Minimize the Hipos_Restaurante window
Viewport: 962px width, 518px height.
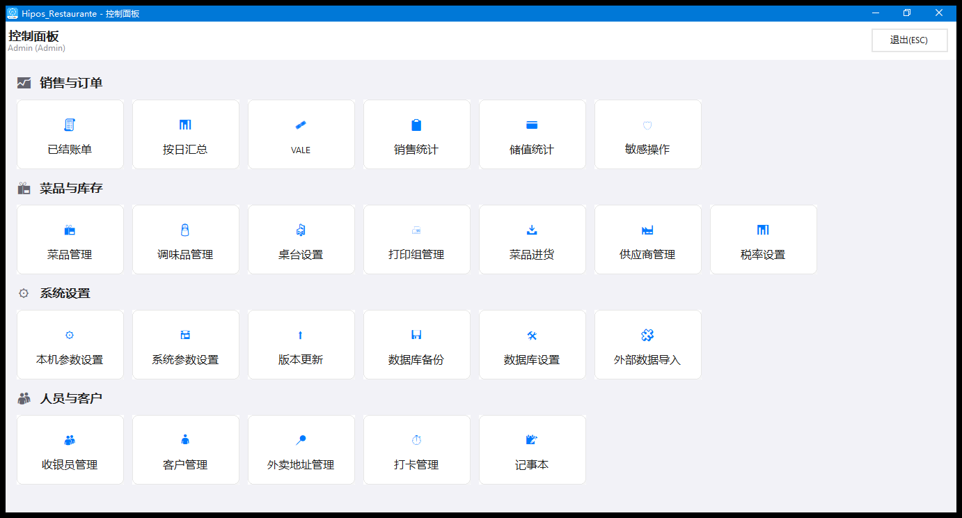(x=876, y=13)
